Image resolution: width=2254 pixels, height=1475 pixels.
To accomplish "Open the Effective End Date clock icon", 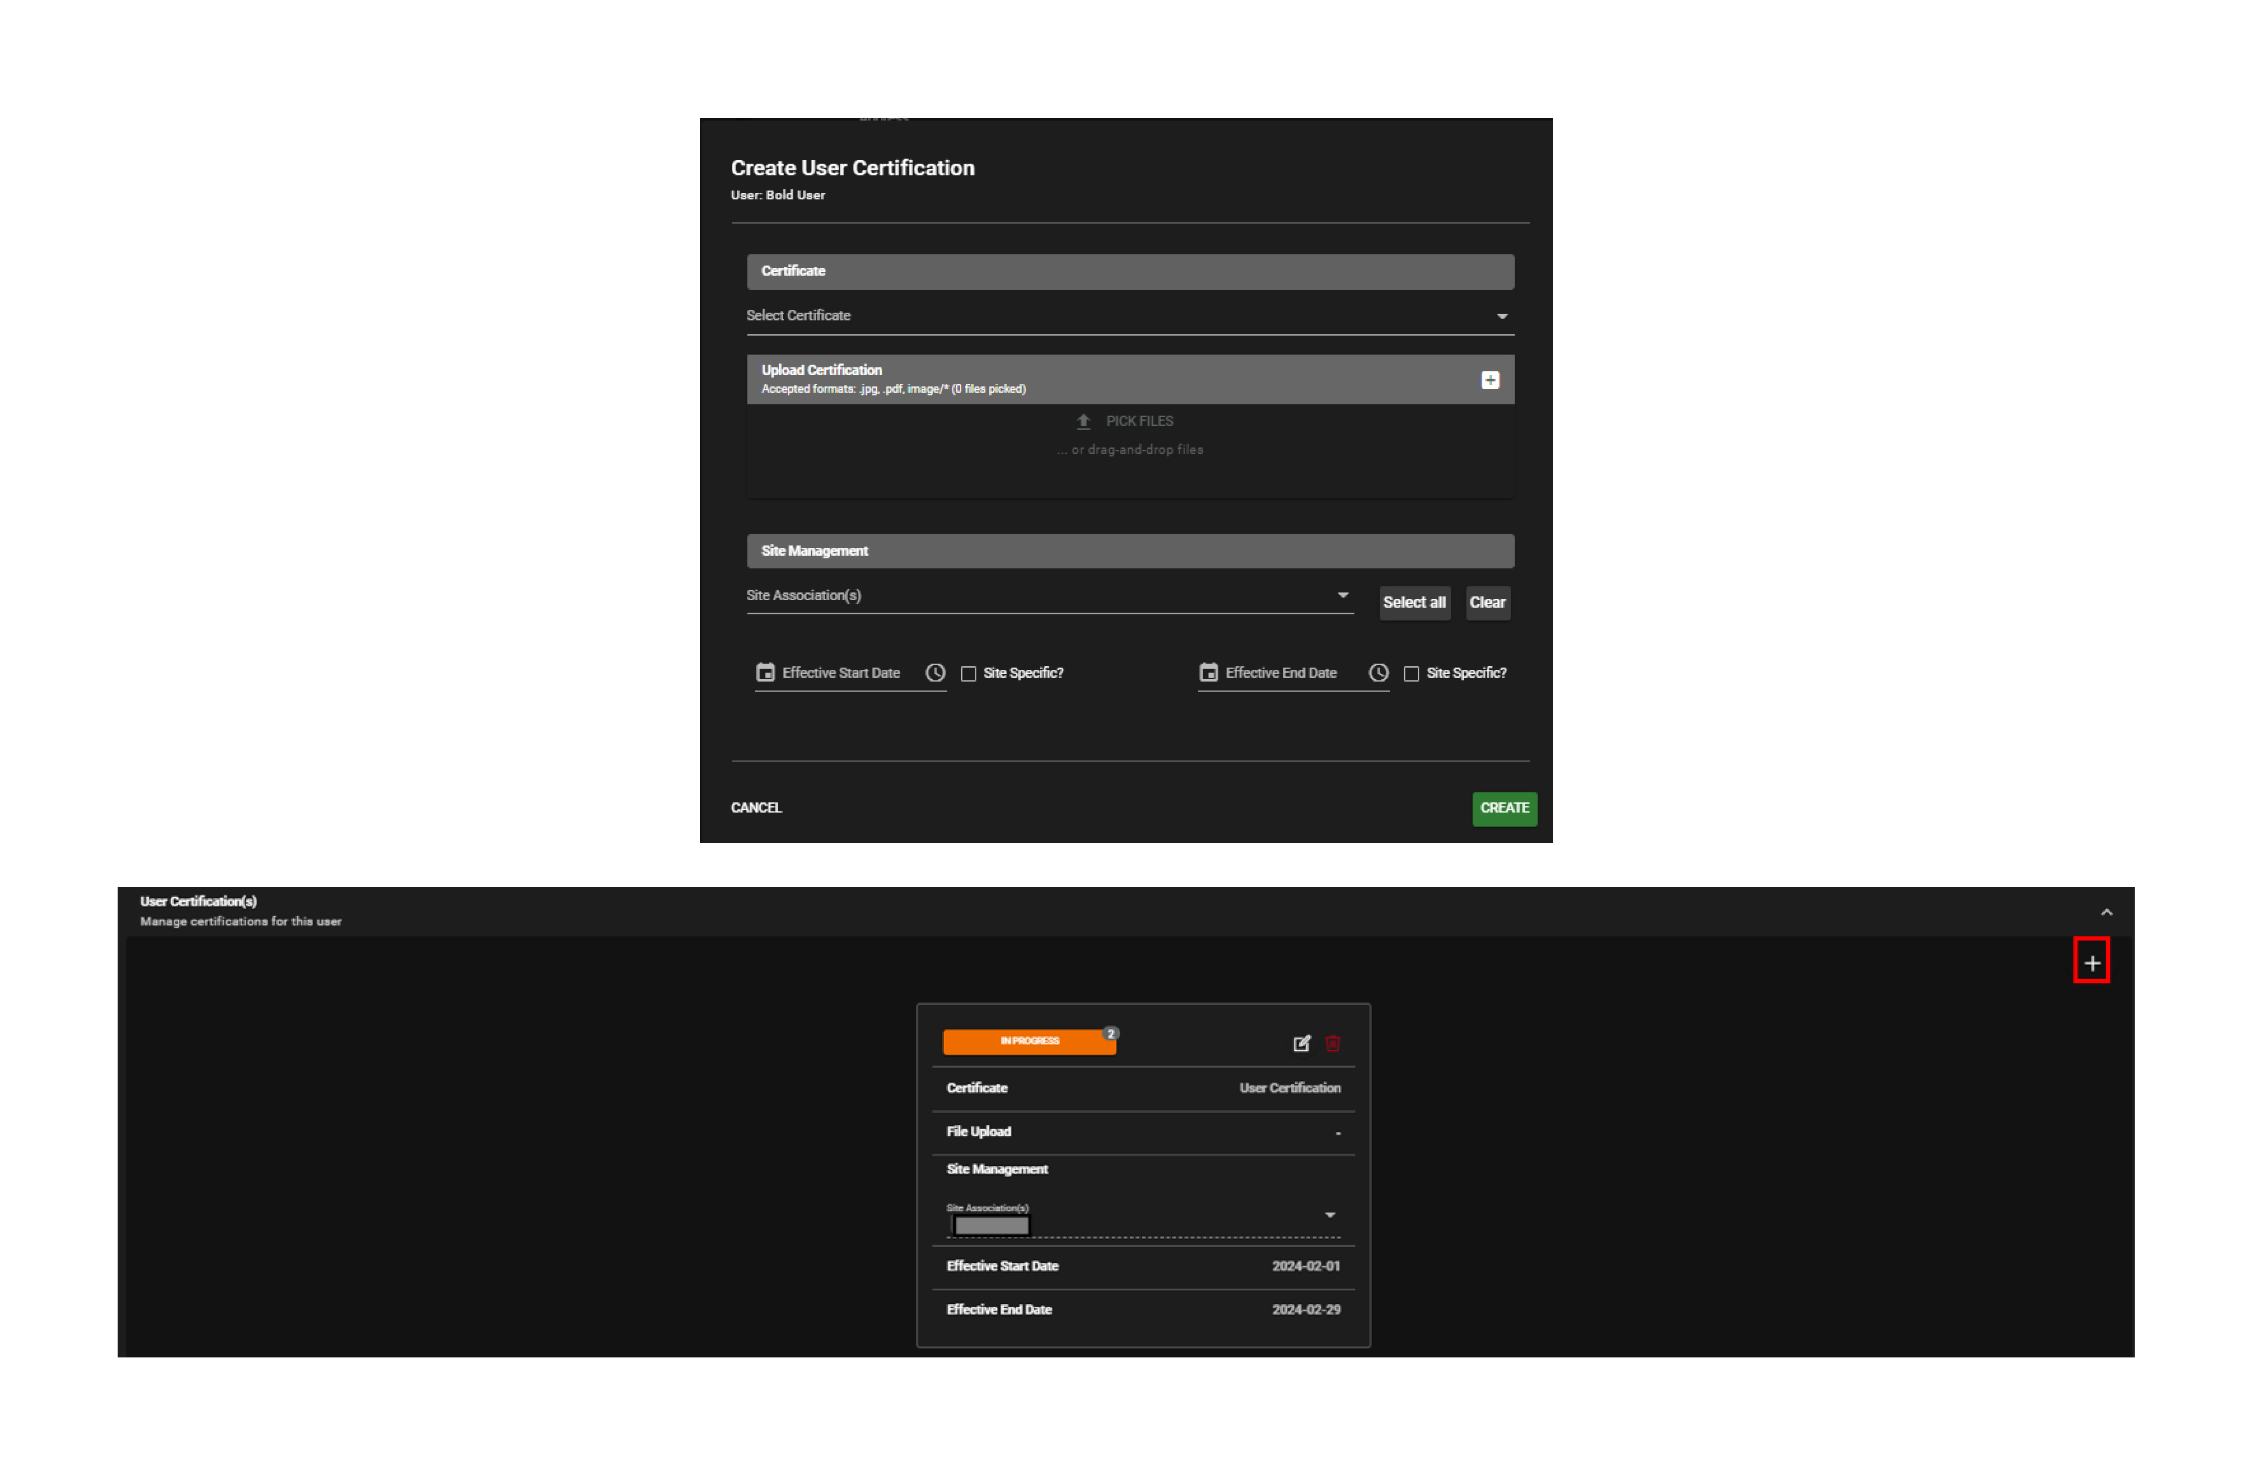I will coord(1378,672).
